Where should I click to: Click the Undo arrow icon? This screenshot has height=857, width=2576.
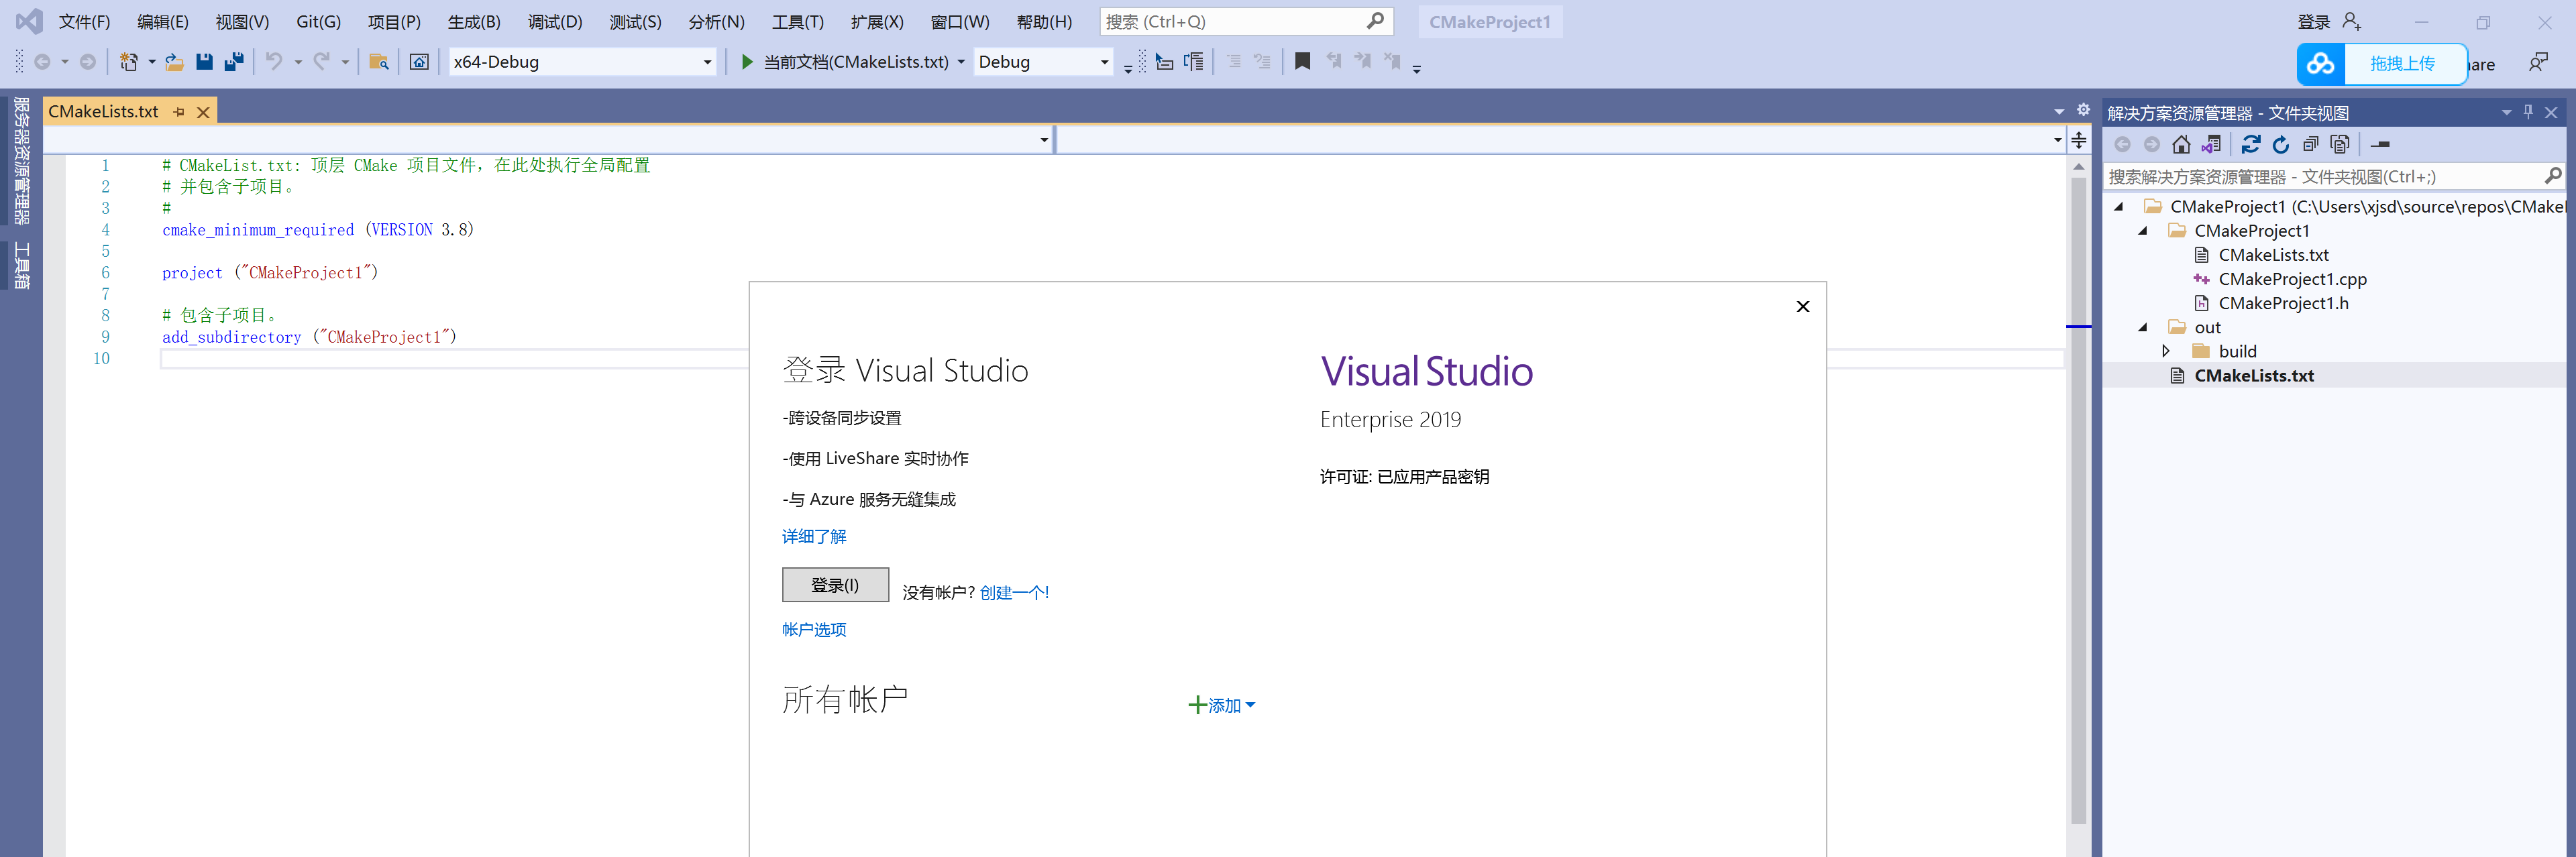pos(274,62)
